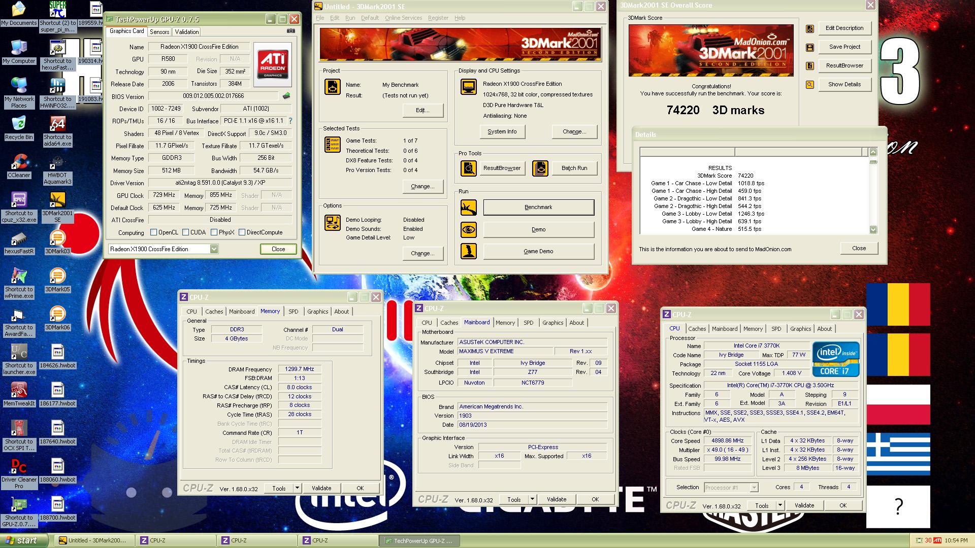Viewport: 975px width, 548px height.
Task: Click the Windows Start button
Action: coord(24,540)
